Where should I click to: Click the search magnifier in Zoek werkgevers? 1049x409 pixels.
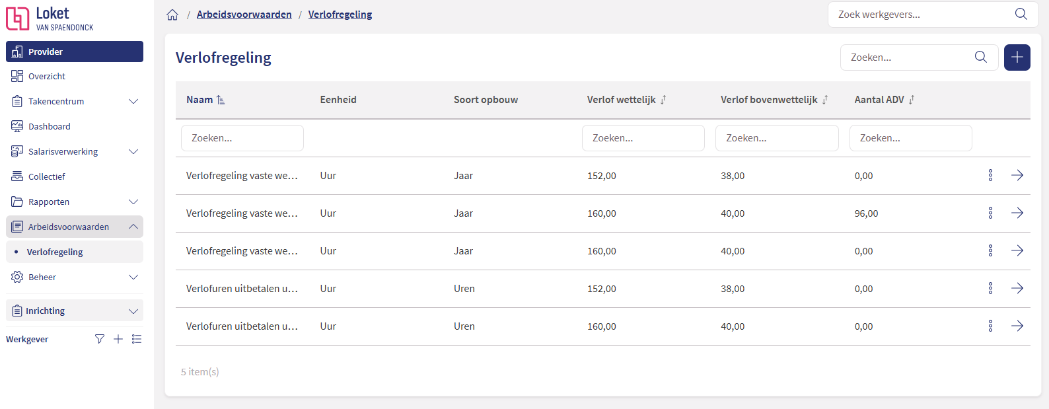pos(1021,14)
